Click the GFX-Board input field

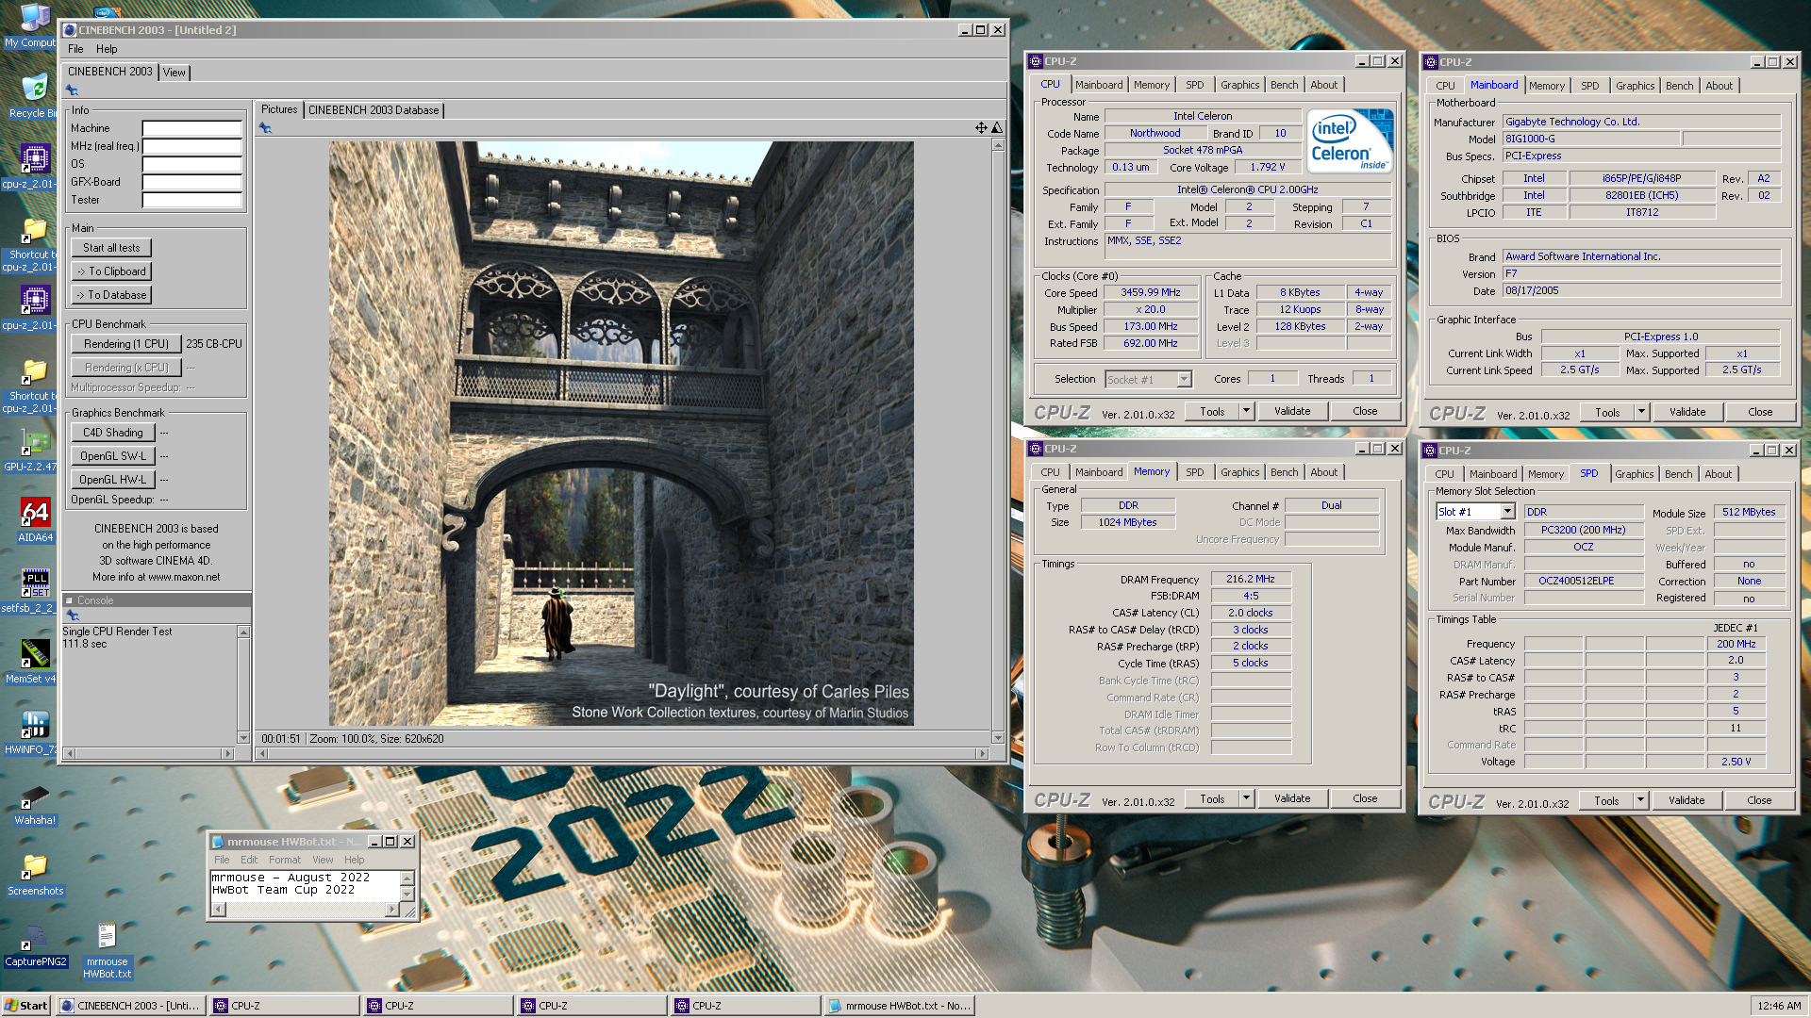tap(192, 182)
